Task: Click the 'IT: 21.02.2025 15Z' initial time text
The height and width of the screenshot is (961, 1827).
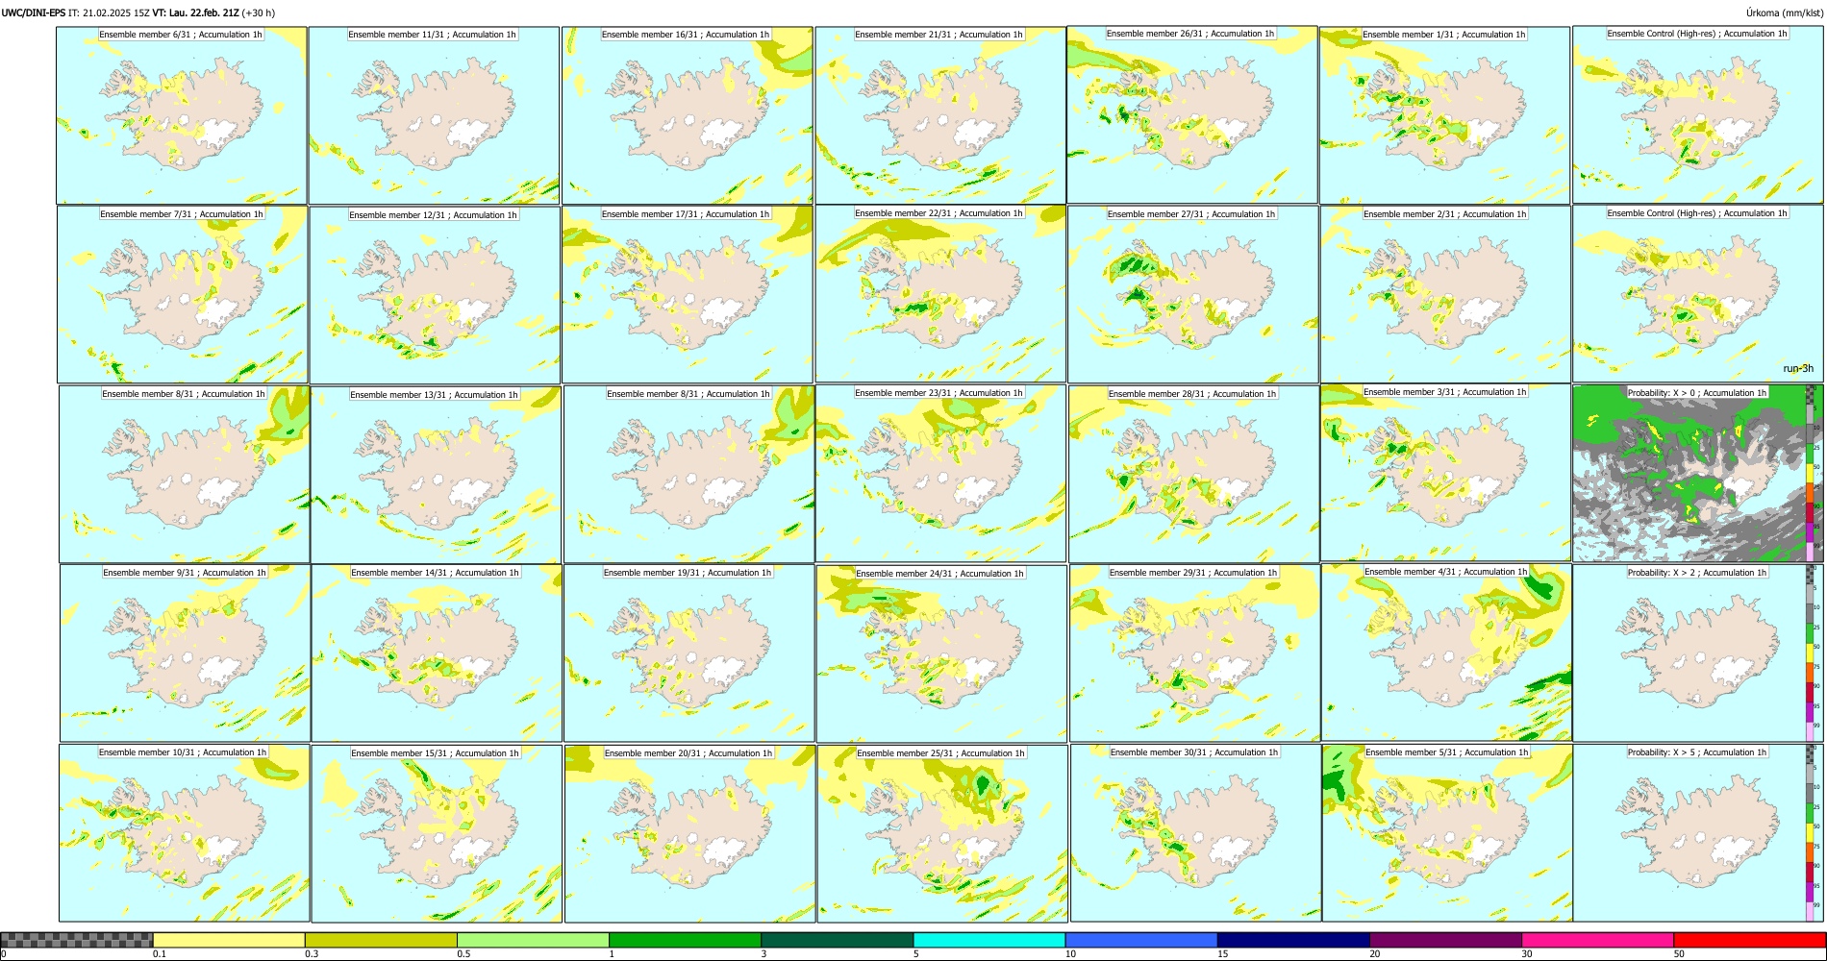Action: (109, 12)
